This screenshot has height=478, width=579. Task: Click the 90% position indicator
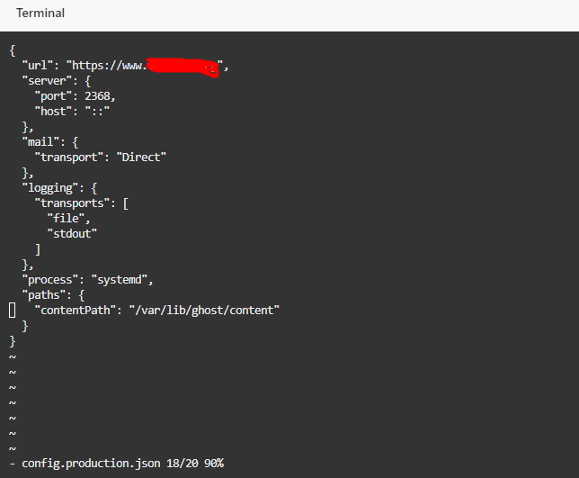[214, 463]
